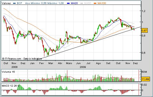Click the MA20 blue legend swatch
Viewport: 153px width, 97px height.
(68, 3)
